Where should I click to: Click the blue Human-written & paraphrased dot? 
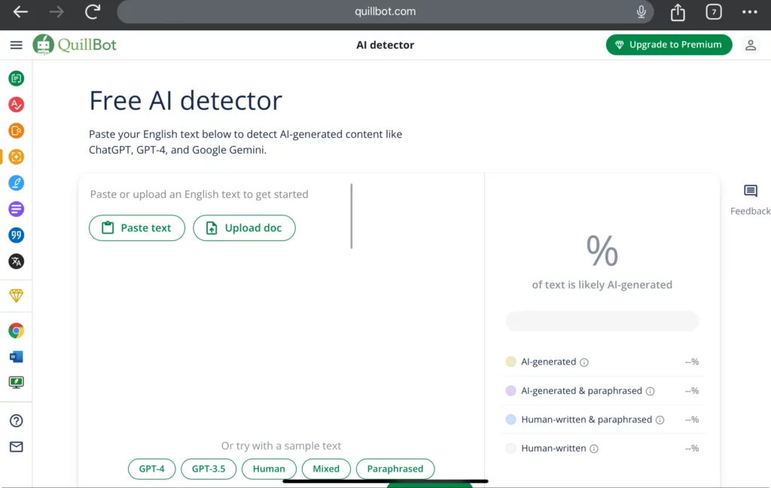pyautogui.click(x=511, y=419)
